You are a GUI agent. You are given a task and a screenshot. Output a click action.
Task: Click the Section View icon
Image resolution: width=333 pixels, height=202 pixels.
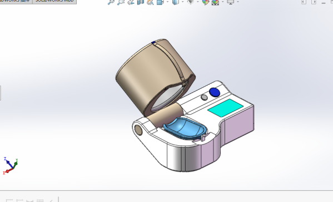[x=141, y=2]
